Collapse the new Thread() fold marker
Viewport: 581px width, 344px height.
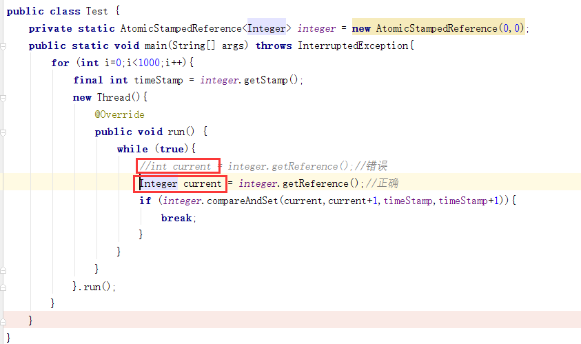click(x=3, y=98)
